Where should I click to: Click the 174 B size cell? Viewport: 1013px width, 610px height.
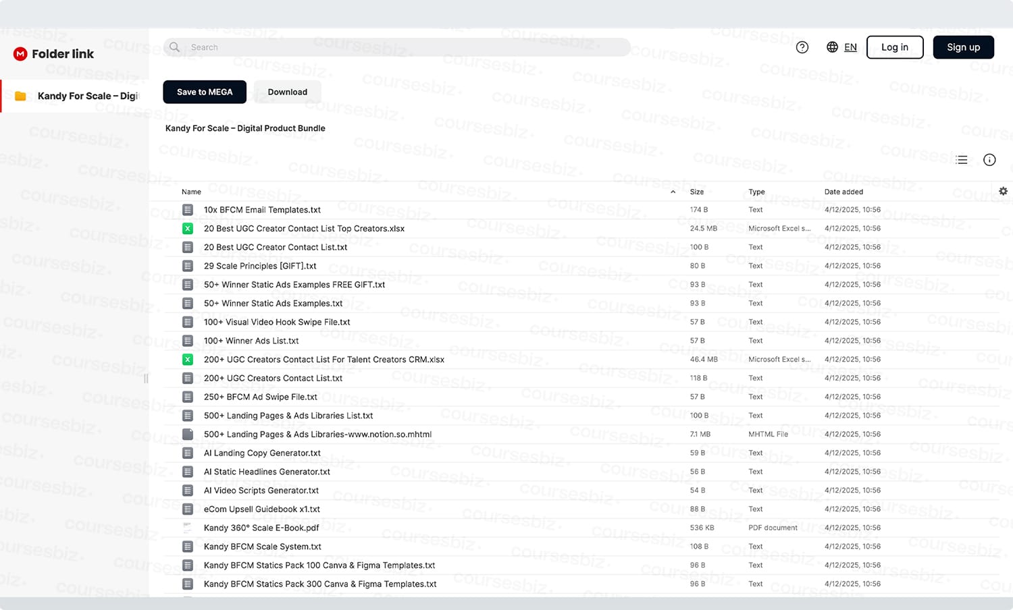[699, 210]
